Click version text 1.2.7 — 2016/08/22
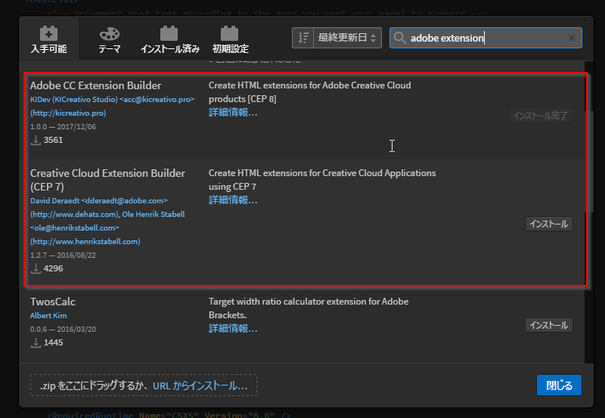Viewport: 605px width, 418px height. [x=64, y=255]
